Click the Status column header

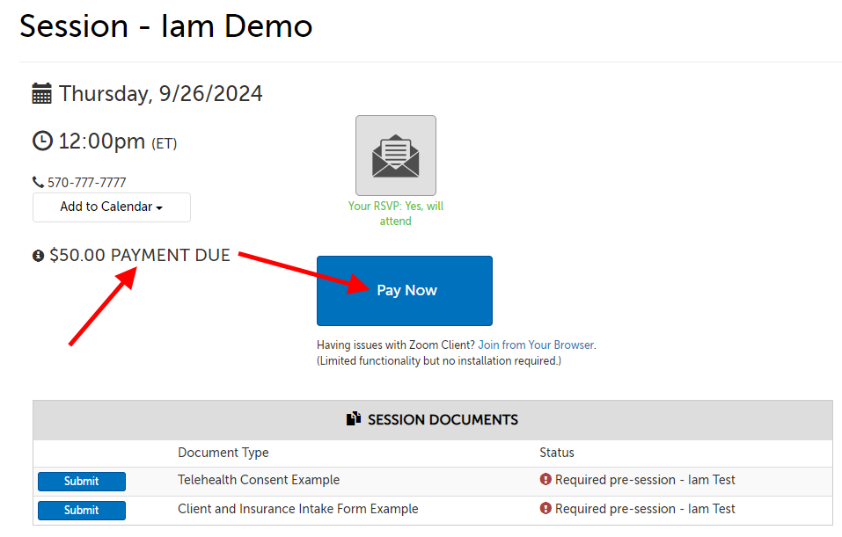point(556,452)
